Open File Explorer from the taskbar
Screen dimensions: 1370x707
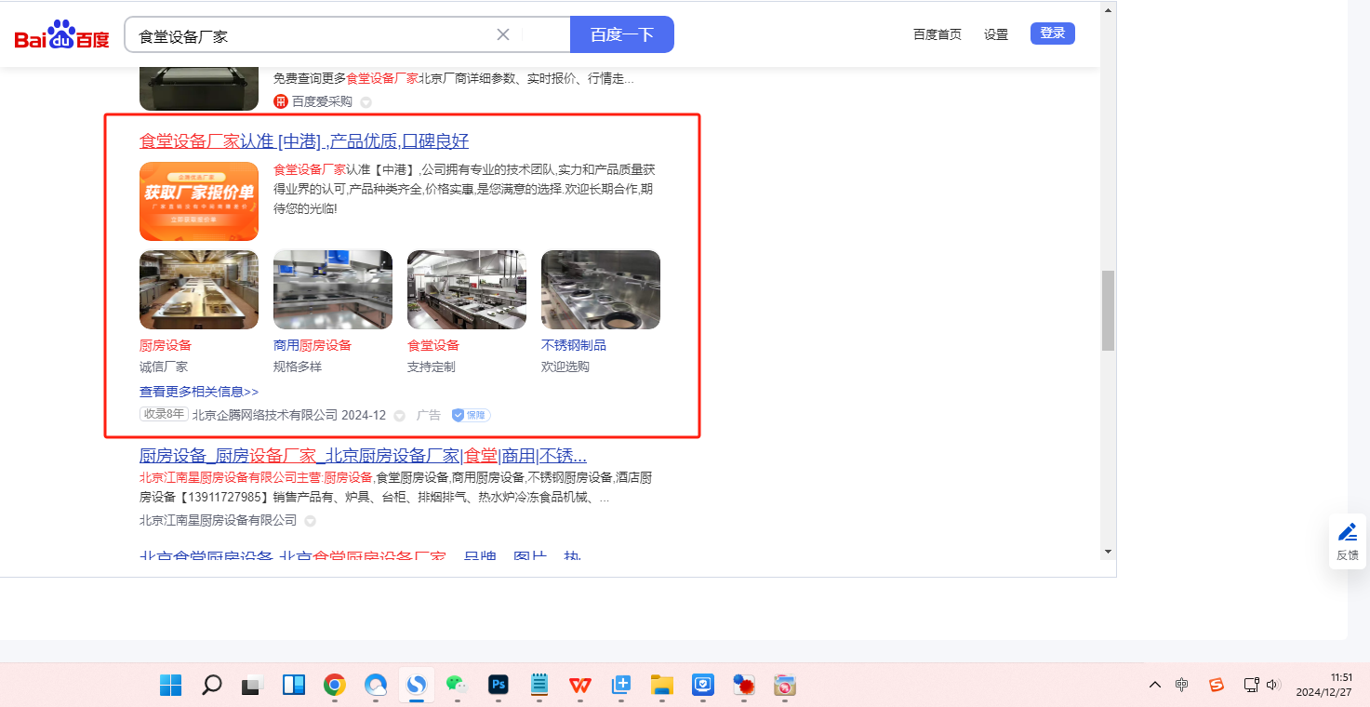click(662, 686)
